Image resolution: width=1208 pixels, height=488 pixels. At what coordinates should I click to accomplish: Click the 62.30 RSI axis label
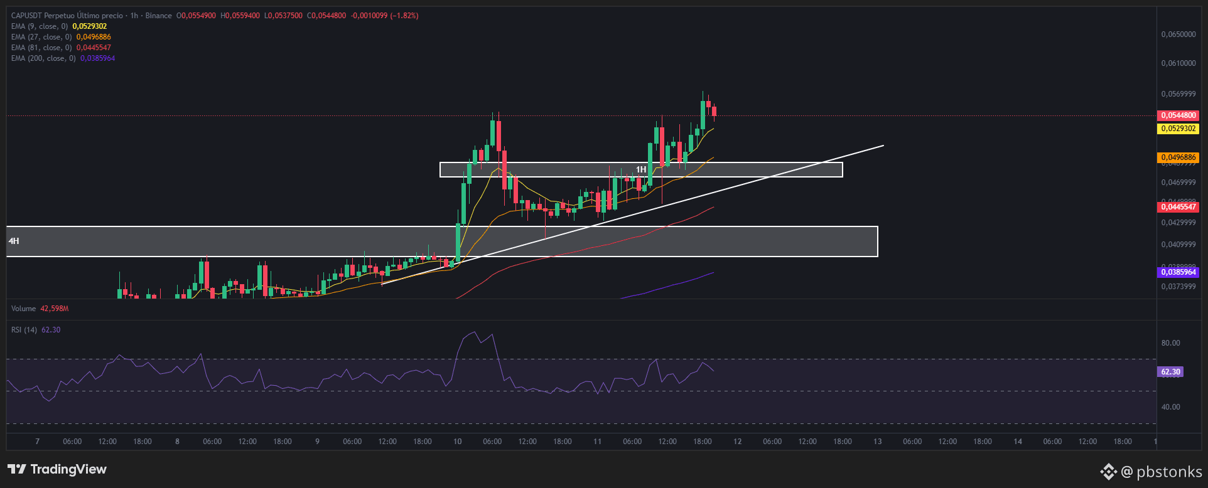point(1170,372)
